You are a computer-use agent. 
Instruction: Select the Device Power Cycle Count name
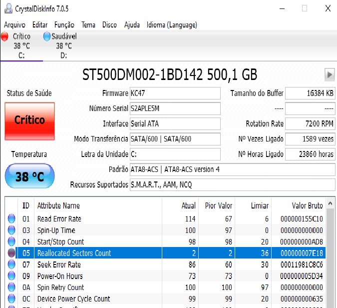(x=74, y=298)
